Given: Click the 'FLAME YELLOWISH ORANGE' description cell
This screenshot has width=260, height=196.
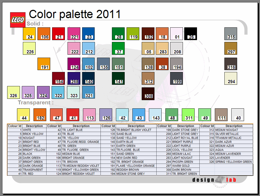Looking at the screenshot, I should point(136,166).
